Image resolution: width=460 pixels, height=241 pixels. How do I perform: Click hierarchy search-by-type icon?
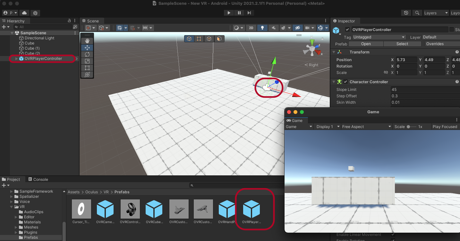(75, 27)
